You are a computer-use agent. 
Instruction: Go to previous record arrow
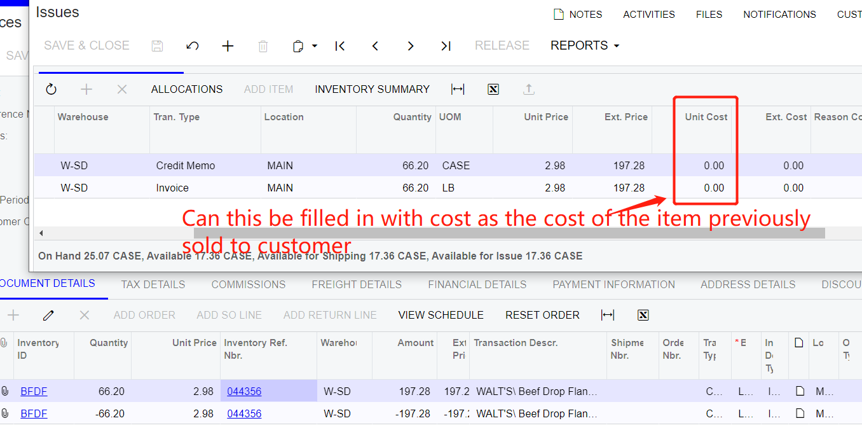pos(375,46)
